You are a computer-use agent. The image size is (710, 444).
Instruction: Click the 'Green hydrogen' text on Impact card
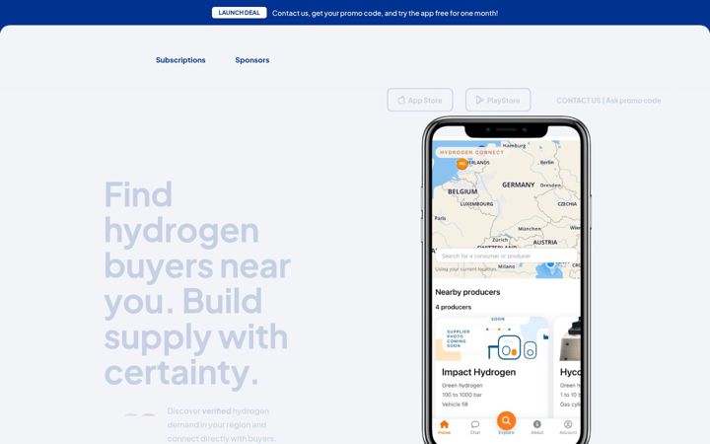click(461, 385)
